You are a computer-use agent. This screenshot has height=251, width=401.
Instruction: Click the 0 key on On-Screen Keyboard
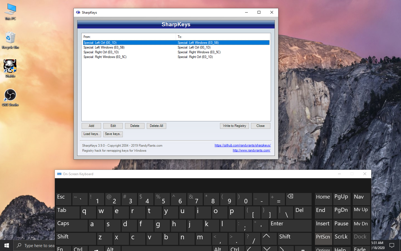[x=244, y=199]
